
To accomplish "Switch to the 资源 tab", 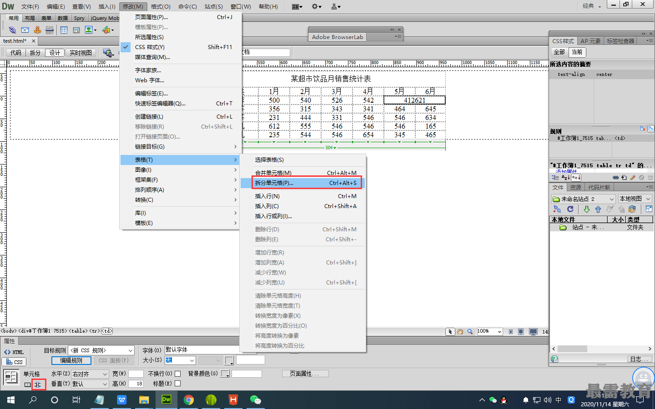I will tap(576, 187).
